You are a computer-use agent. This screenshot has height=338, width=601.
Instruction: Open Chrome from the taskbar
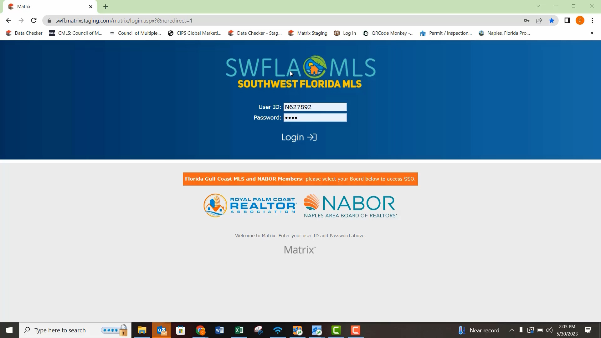(200, 330)
